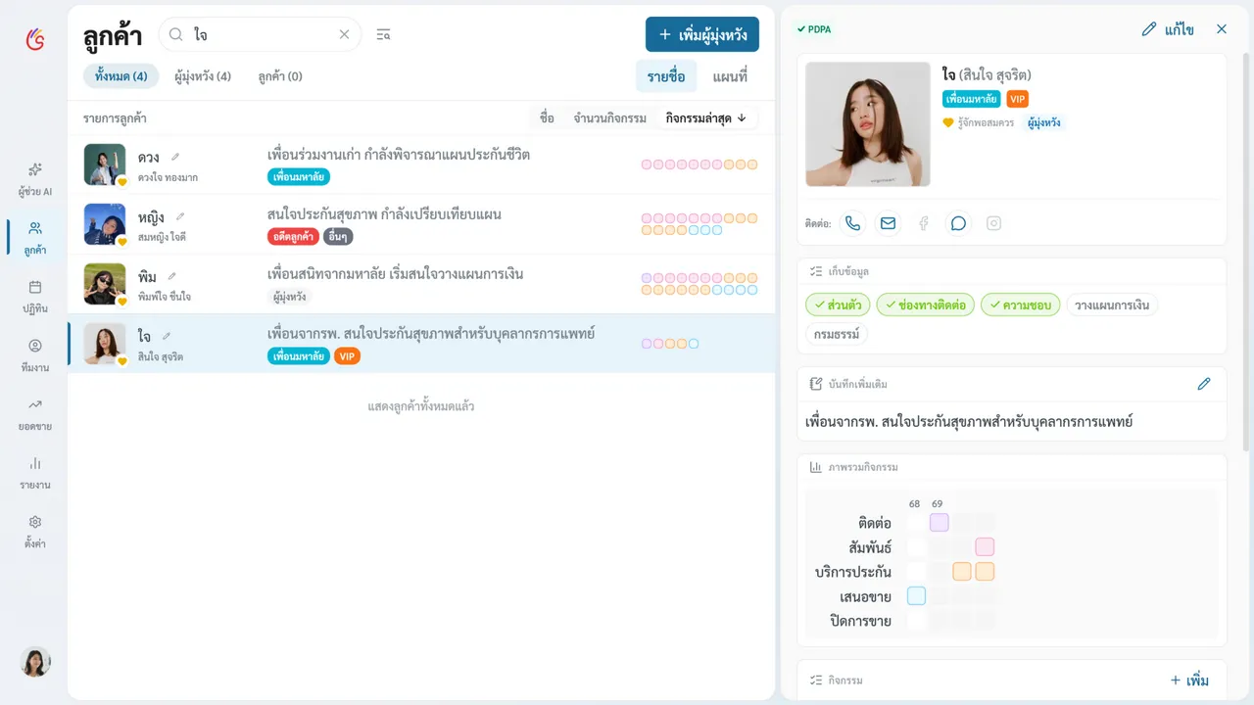This screenshot has width=1254, height=705.
Task: Open the reports (รายงาน) sidebar section
Action: point(35,473)
